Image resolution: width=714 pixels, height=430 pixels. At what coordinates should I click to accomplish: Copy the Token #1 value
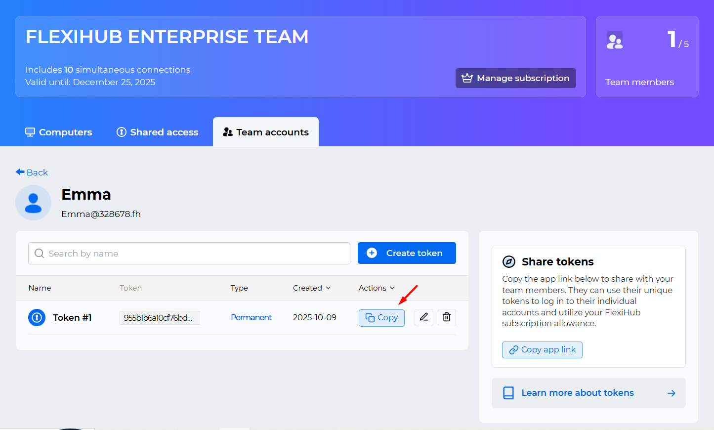pyautogui.click(x=381, y=318)
